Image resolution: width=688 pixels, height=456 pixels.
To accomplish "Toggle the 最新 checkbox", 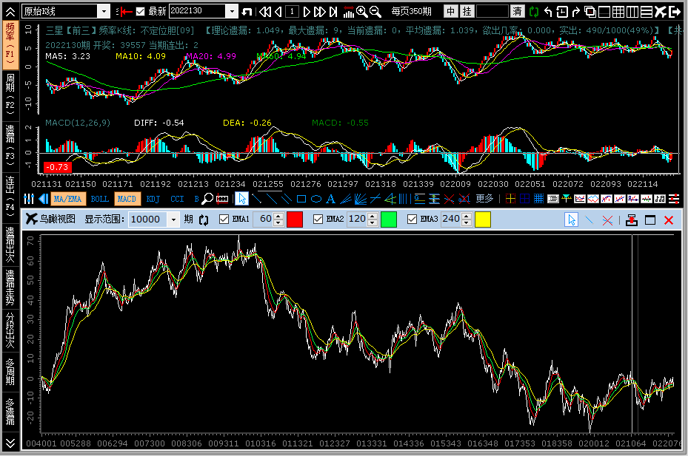I will [x=140, y=11].
